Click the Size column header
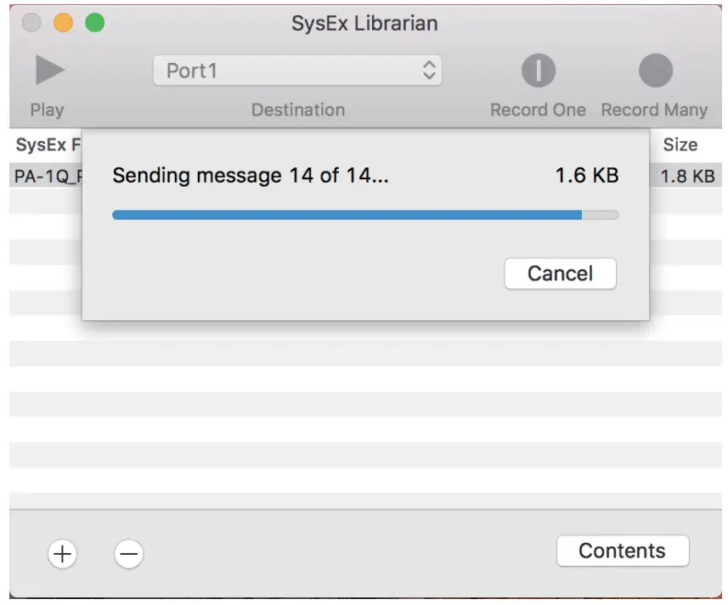This screenshot has width=728, height=605. 680,144
